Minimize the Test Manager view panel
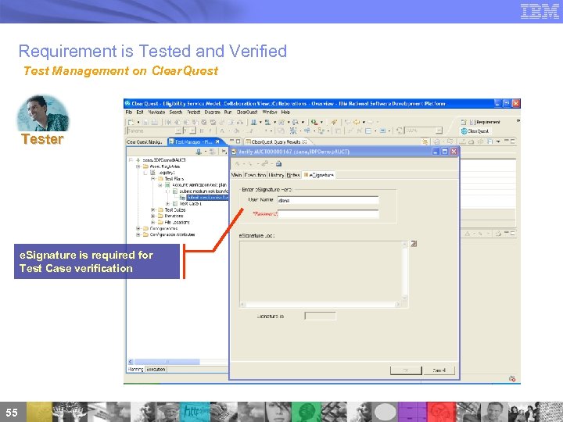 (x=231, y=141)
